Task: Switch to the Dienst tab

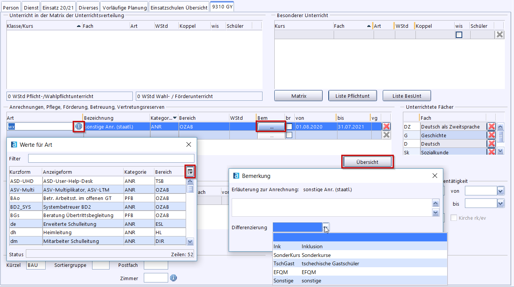Action: click(x=30, y=8)
